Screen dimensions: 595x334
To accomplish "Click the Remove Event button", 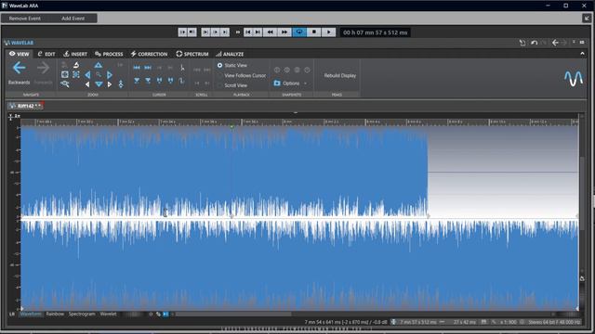I will 25,19.
